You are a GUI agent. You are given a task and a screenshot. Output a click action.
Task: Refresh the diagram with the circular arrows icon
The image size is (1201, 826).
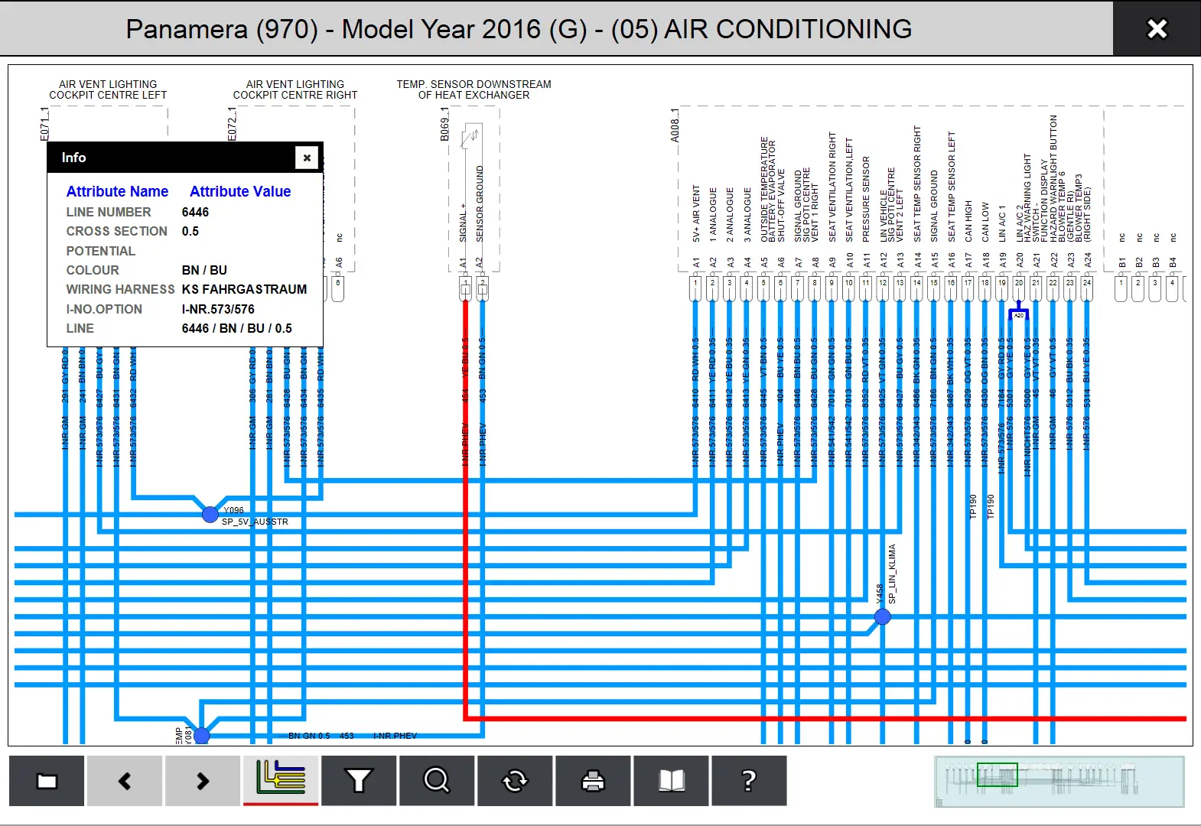[515, 781]
